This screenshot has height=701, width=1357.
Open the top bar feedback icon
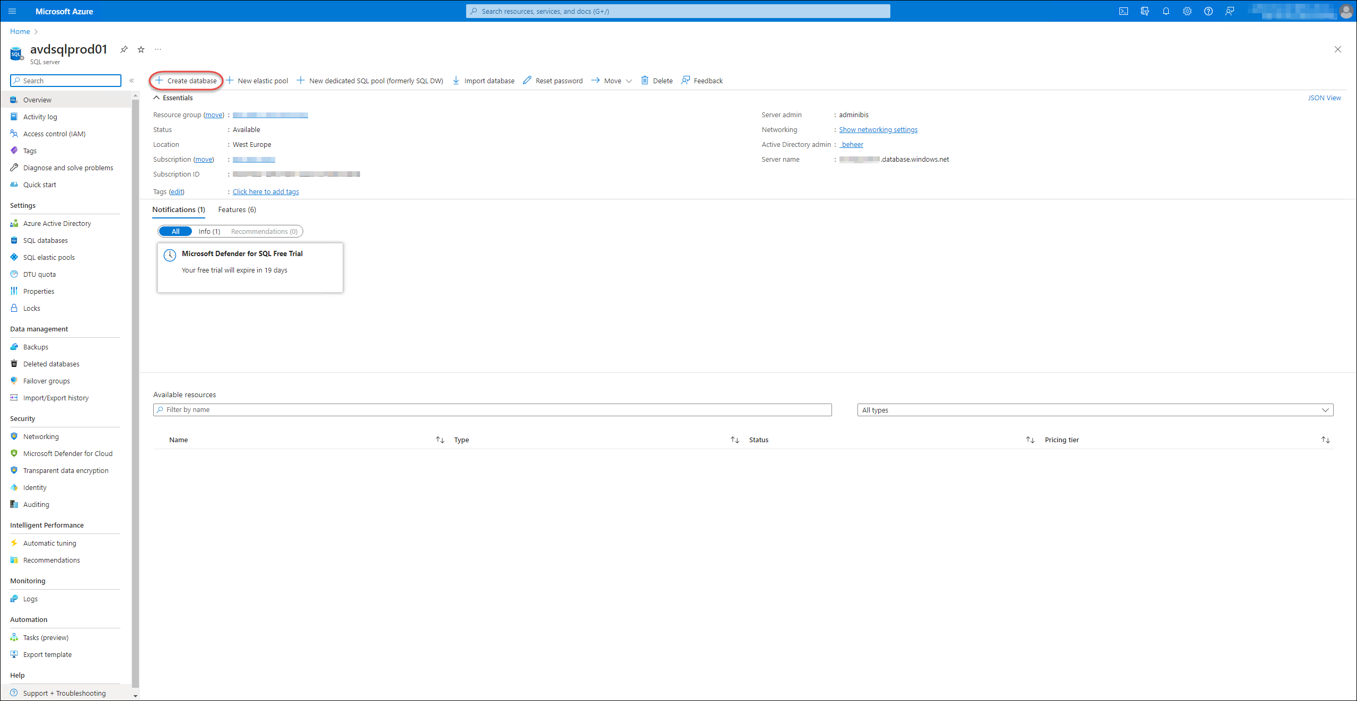[x=1229, y=11]
